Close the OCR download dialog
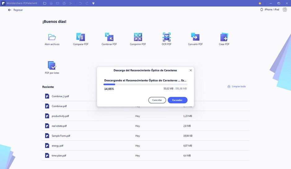Viewport: 291px width, 169px height. click(191, 70)
